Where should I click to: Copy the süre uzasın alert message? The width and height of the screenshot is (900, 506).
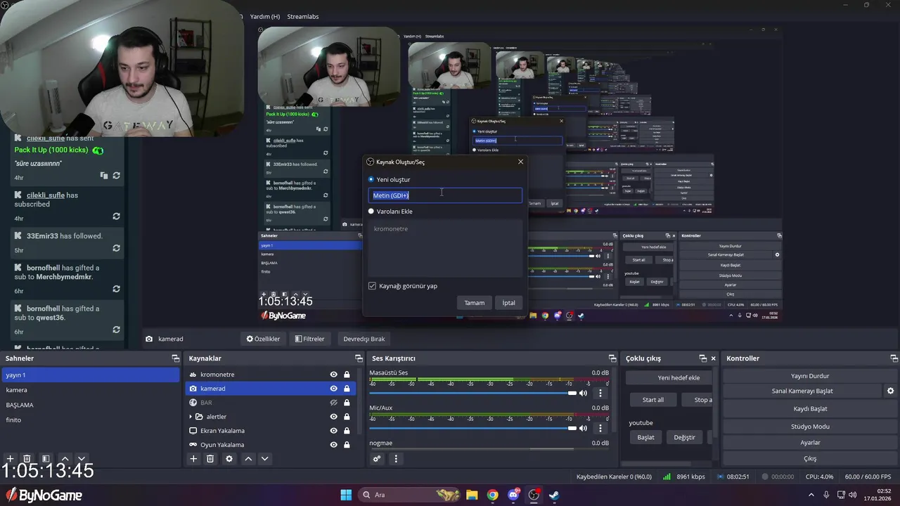pos(104,176)
